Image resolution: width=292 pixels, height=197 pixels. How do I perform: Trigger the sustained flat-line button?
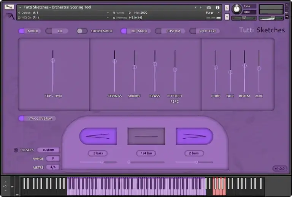pyautogui.click(x=146, y=136)
